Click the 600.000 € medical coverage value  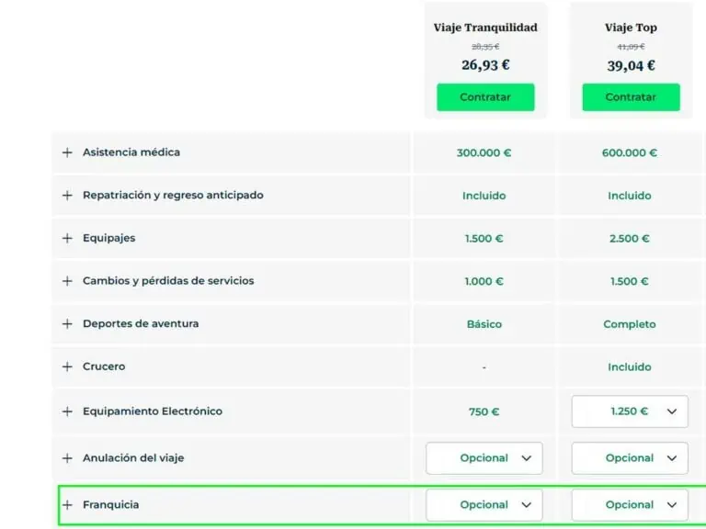[630, 153]
